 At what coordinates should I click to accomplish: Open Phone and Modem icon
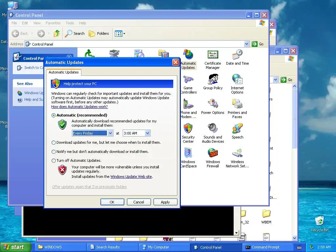point(188,109)
